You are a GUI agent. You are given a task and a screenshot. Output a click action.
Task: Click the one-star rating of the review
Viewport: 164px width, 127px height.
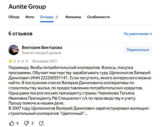[x=10, y=61]
